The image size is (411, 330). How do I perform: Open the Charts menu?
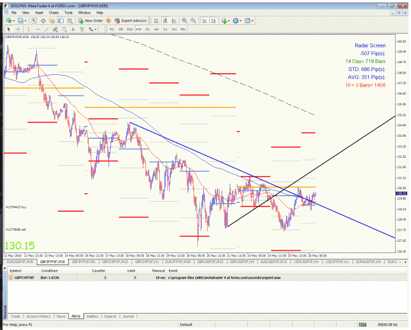(x=54, y=12)
